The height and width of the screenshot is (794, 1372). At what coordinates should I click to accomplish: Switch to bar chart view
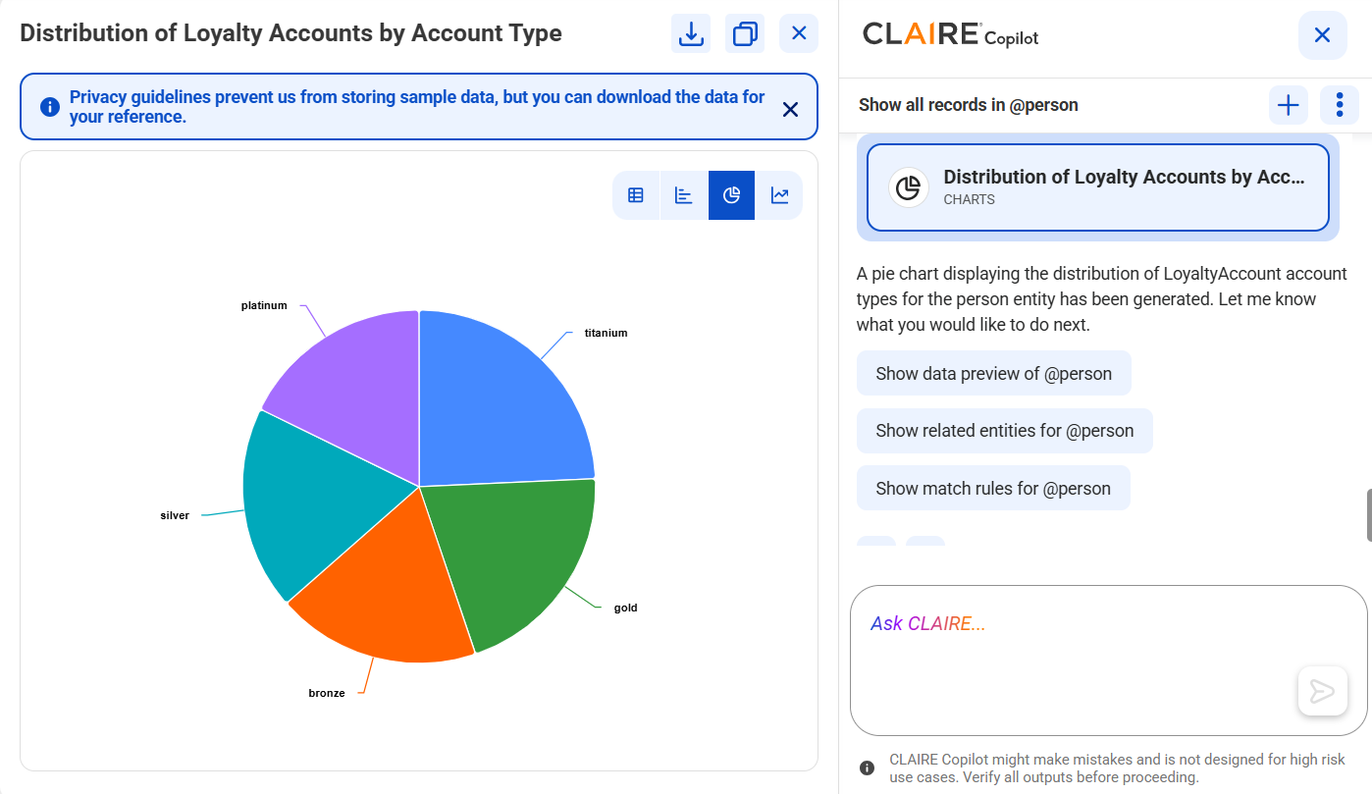[684, 195]
